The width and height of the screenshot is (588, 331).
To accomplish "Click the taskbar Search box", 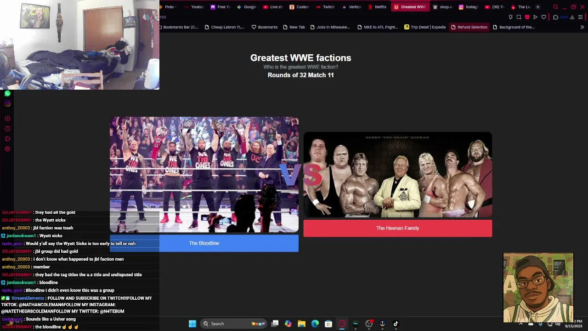I will tap(234, 324).
